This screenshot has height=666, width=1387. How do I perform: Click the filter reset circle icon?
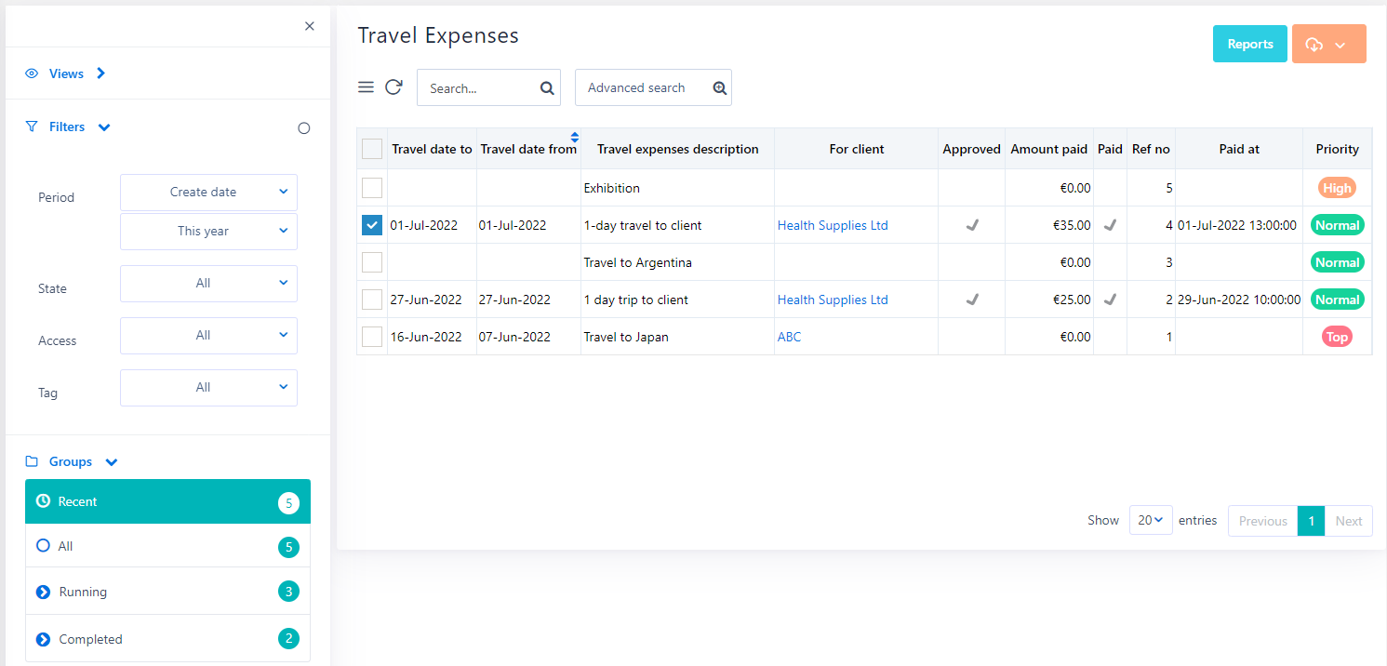(303, 128)
